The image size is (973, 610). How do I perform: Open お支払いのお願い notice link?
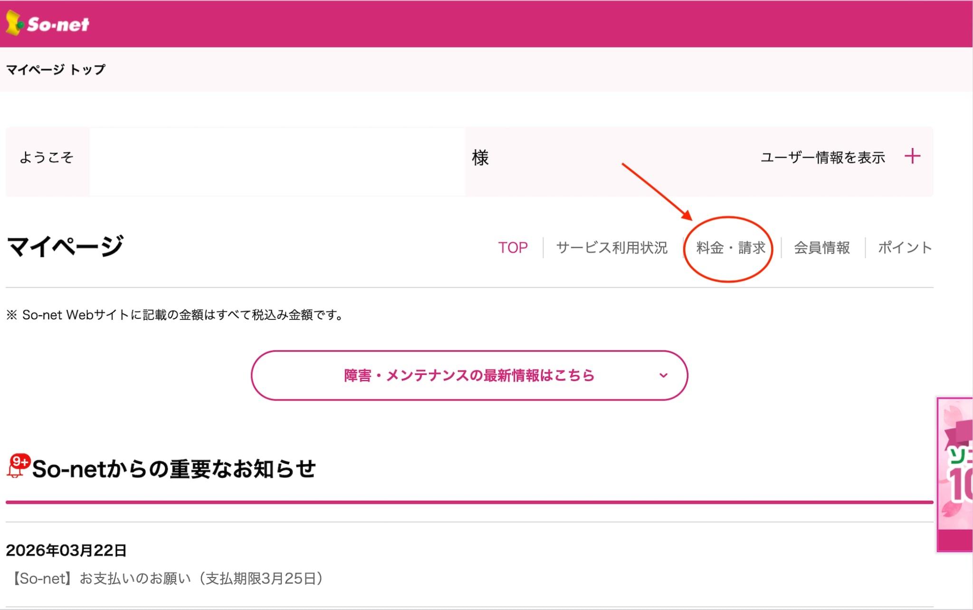(168, 578)
